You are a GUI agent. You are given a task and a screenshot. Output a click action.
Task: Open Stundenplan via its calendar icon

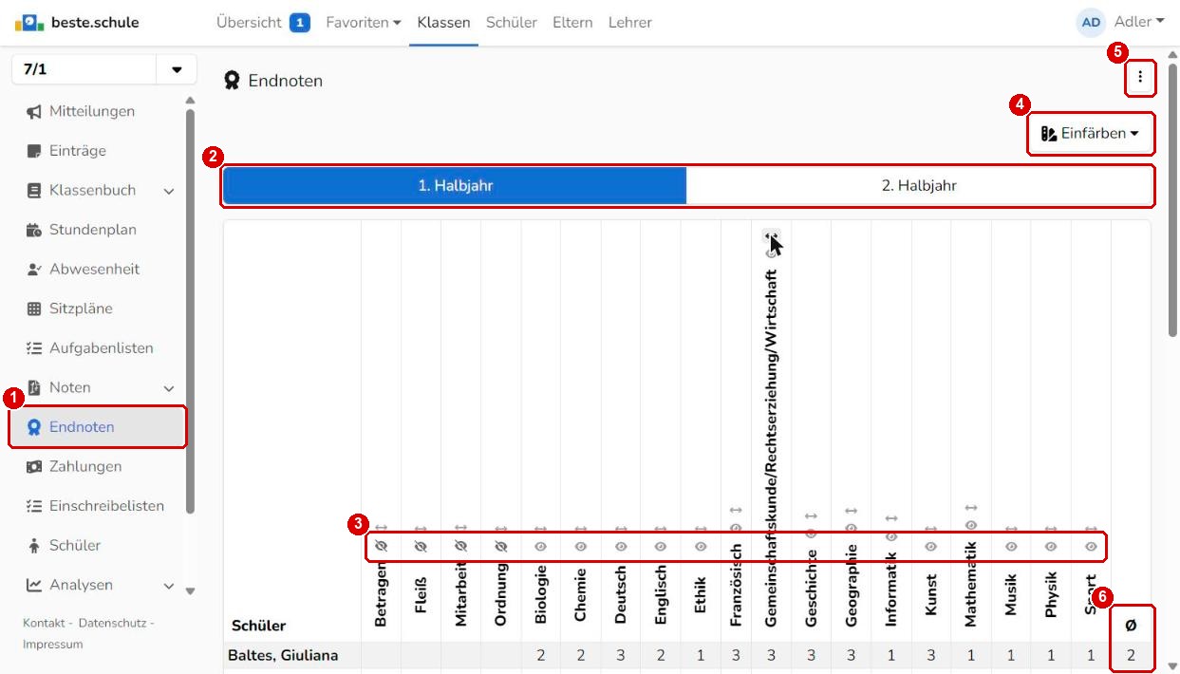[34, 230]
